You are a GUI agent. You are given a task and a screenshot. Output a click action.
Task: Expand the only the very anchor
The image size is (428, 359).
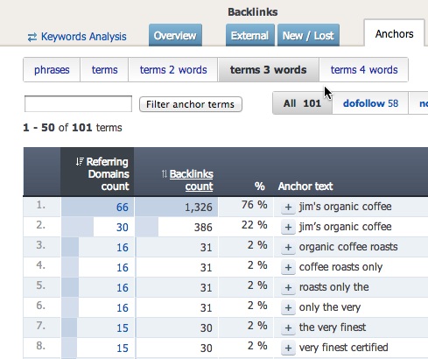[288, 308]
